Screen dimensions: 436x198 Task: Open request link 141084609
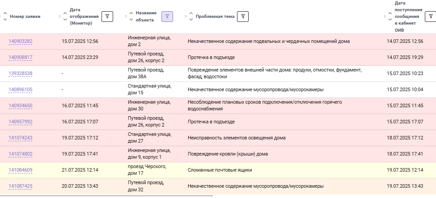[x=20, y=170]
